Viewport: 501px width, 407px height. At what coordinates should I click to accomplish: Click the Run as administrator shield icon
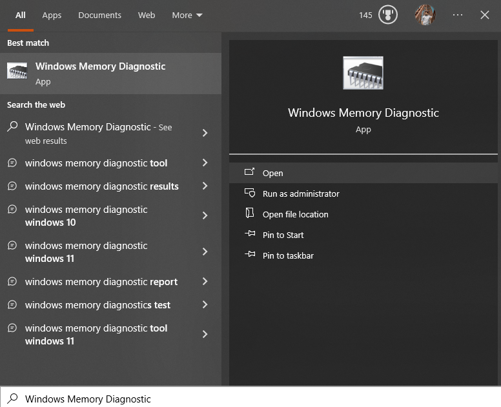point(250,192)
